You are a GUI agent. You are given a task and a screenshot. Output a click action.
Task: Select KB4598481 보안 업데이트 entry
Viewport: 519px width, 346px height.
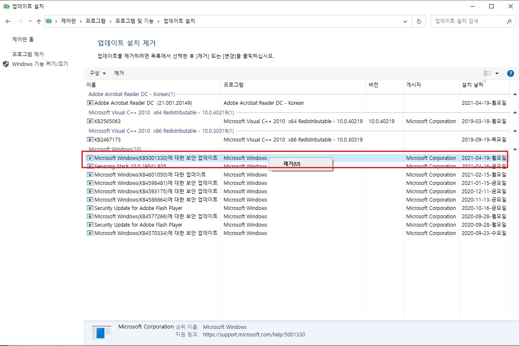pyautogui.click(x=156, y=183)
